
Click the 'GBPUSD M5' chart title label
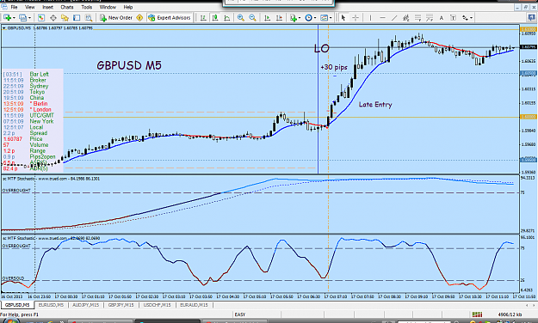tap(129, 65)
